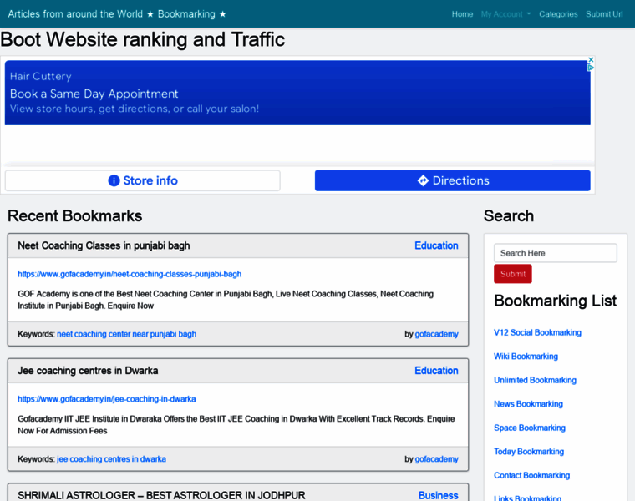Open gofacademy author link on Neet Coaching bookmark
The image size is (635, 501).
click(x=436, y=334)
